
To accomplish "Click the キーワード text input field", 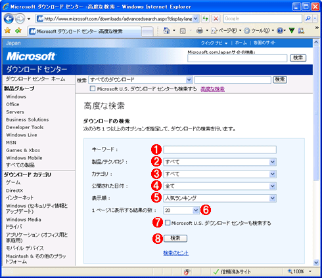I will pyautogui.click(x=219, y=149).
